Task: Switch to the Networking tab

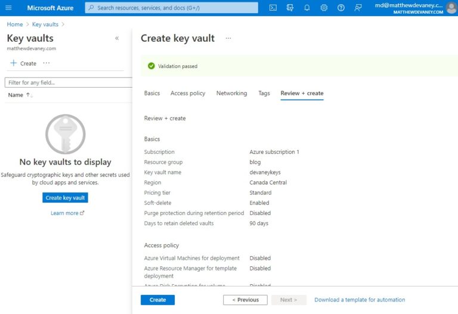Action: [231, 94]
